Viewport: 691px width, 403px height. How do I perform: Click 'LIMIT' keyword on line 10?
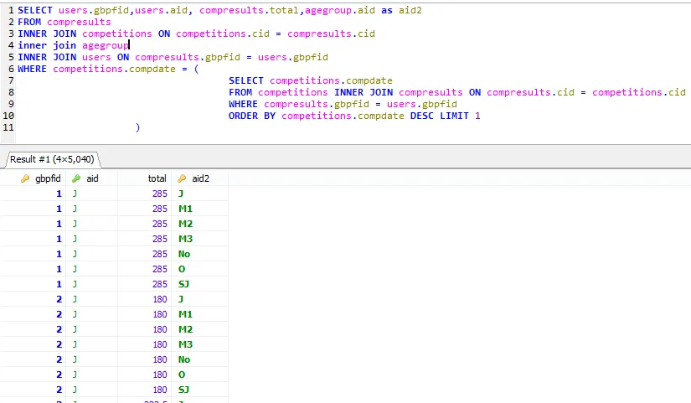point(454,116)
